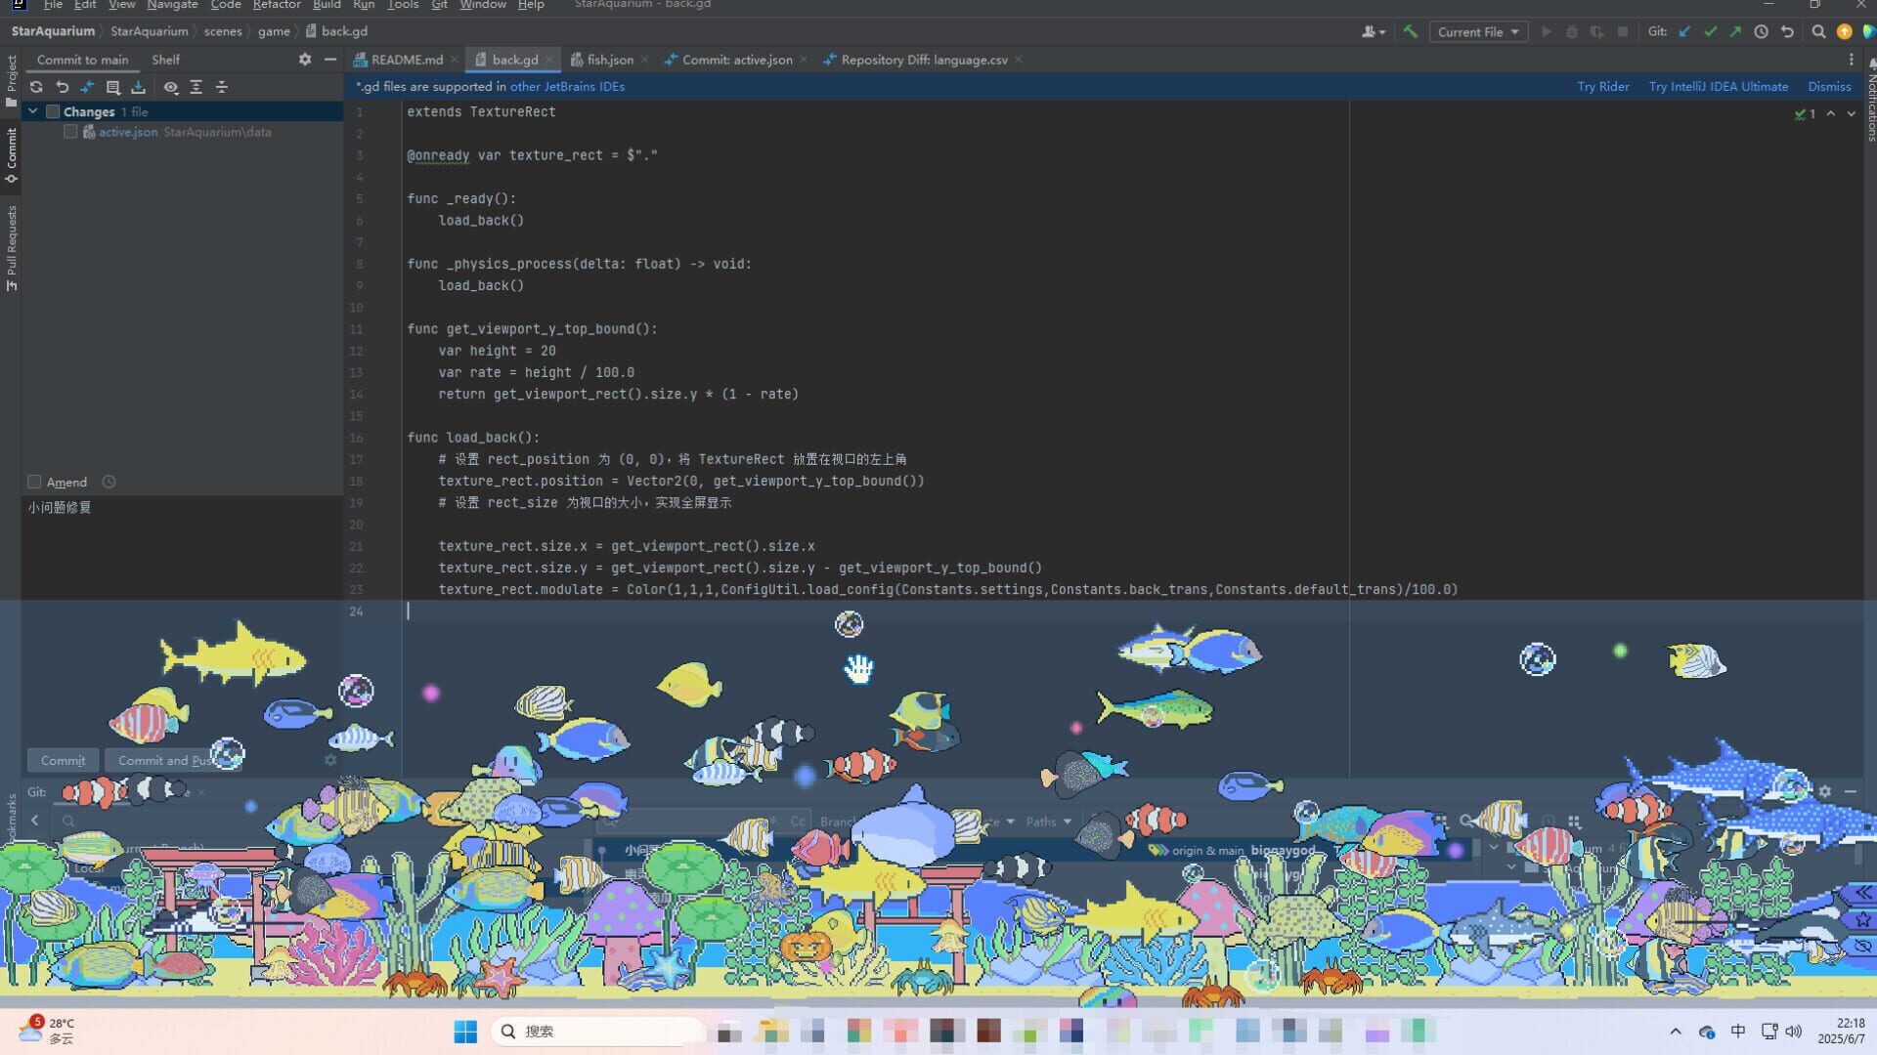Collapse the Changes tree chevron
The width and height of the screenshot is (1877, 1055).
[32, 111]
